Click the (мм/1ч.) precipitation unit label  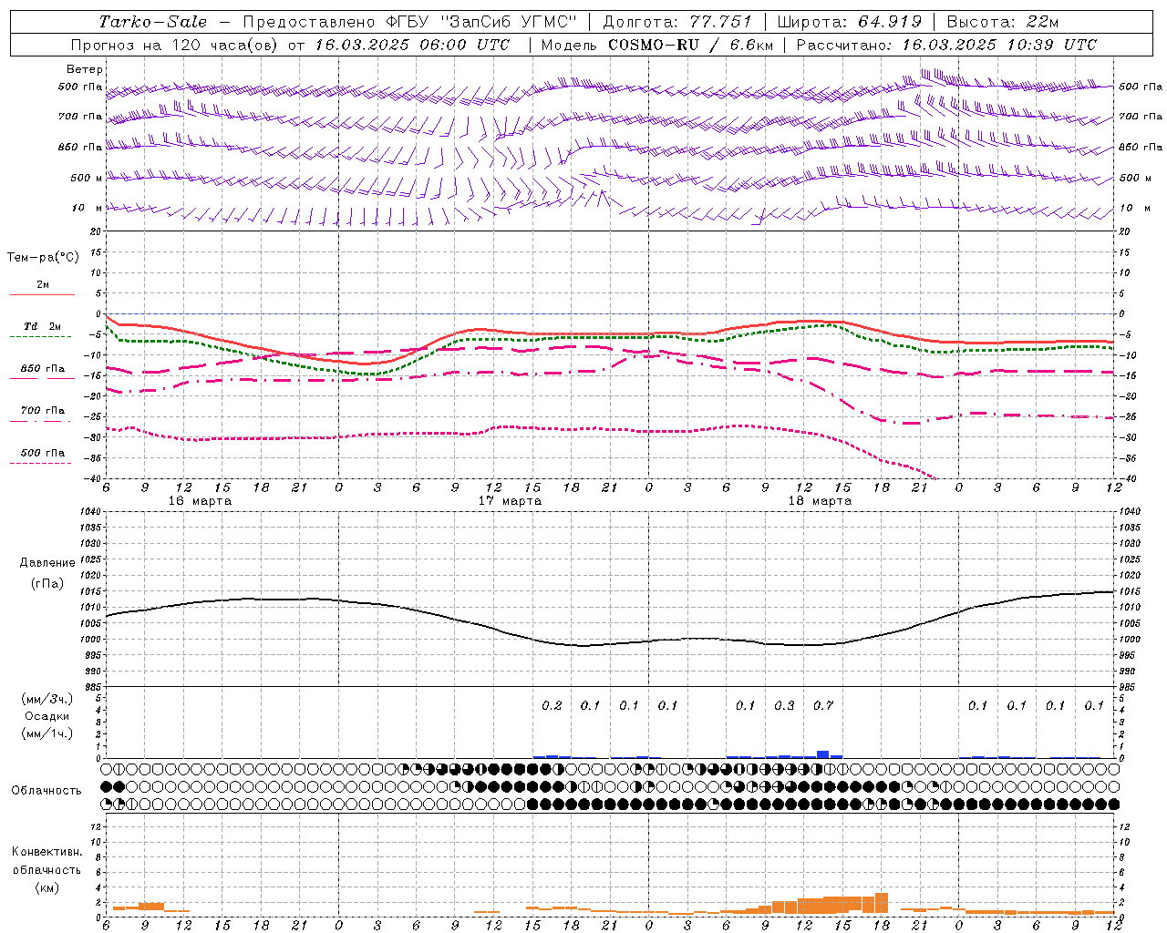tap(47, 733)
